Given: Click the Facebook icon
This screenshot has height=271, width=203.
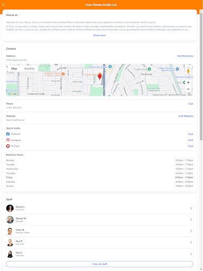Looking at the screenshot, I should [8, 134].
